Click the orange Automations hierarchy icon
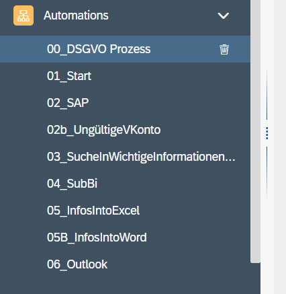The image size is (286, 294). (23, 15)
